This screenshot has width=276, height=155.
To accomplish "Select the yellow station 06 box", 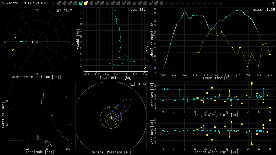I will tap(86, 3).
